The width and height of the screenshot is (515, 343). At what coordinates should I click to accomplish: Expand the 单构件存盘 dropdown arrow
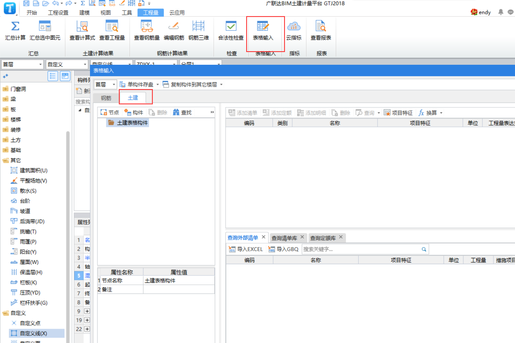tap(158, 85)
